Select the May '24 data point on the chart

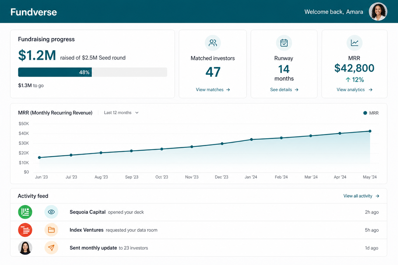click(370, 131)
